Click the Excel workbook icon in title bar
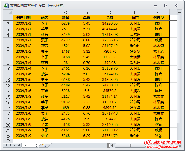185x151 pixels. pos(6,6)
